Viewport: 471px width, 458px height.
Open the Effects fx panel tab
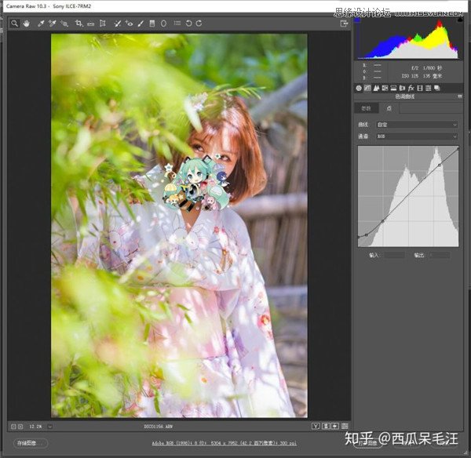[411, 88]
